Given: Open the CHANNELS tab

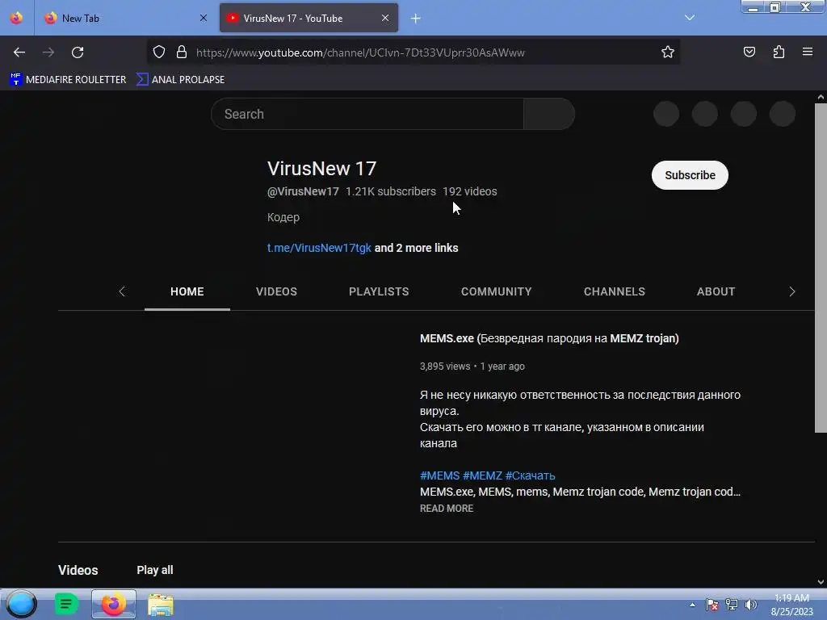Looking at the screenshot, I should coord(615,291).
